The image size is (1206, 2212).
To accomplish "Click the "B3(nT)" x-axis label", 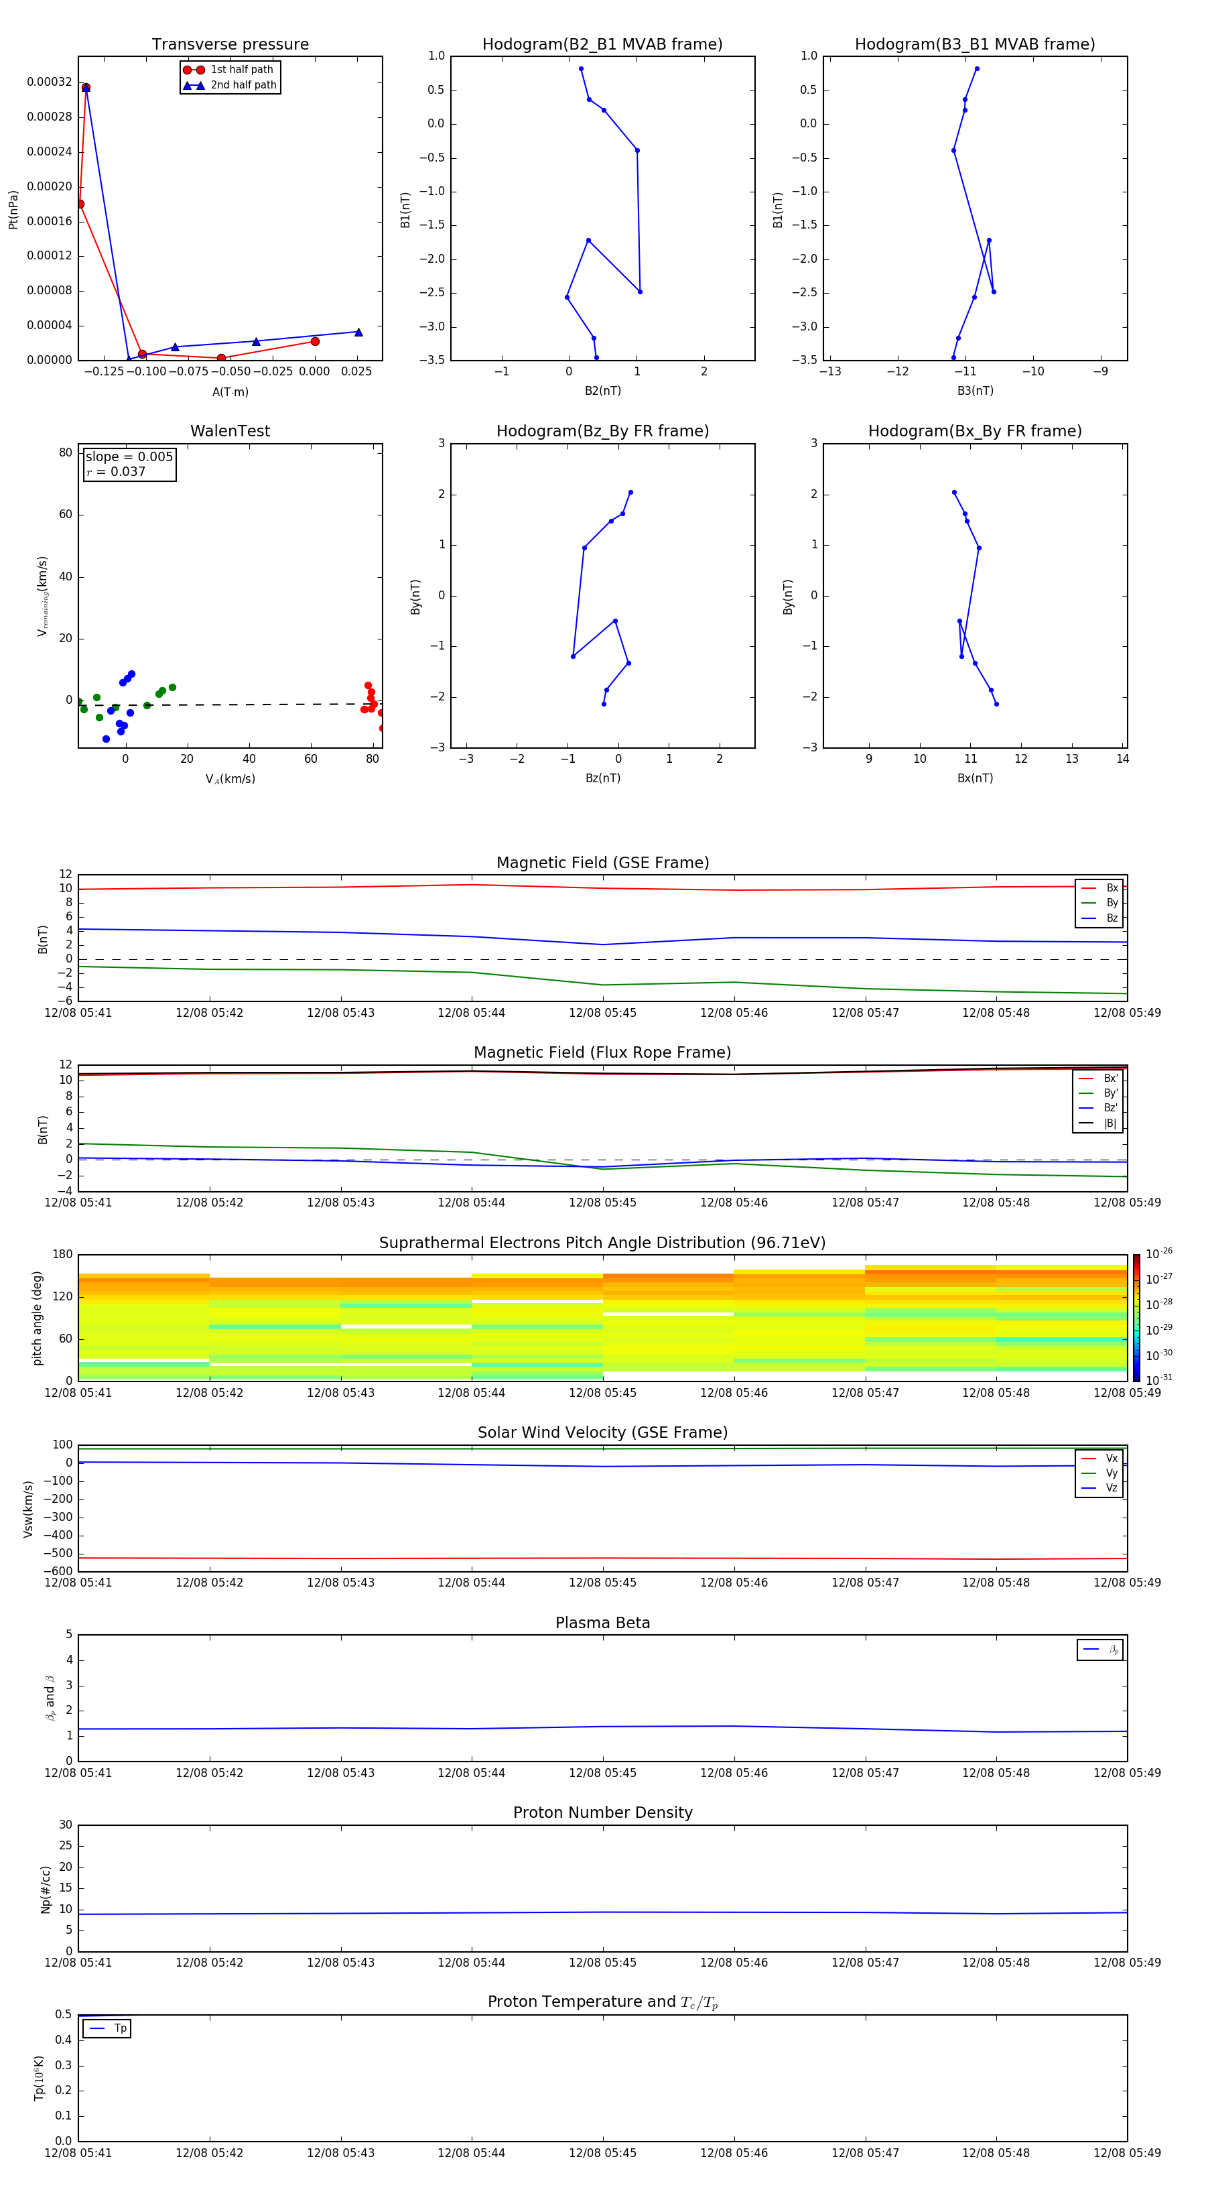I will [975, 391].
